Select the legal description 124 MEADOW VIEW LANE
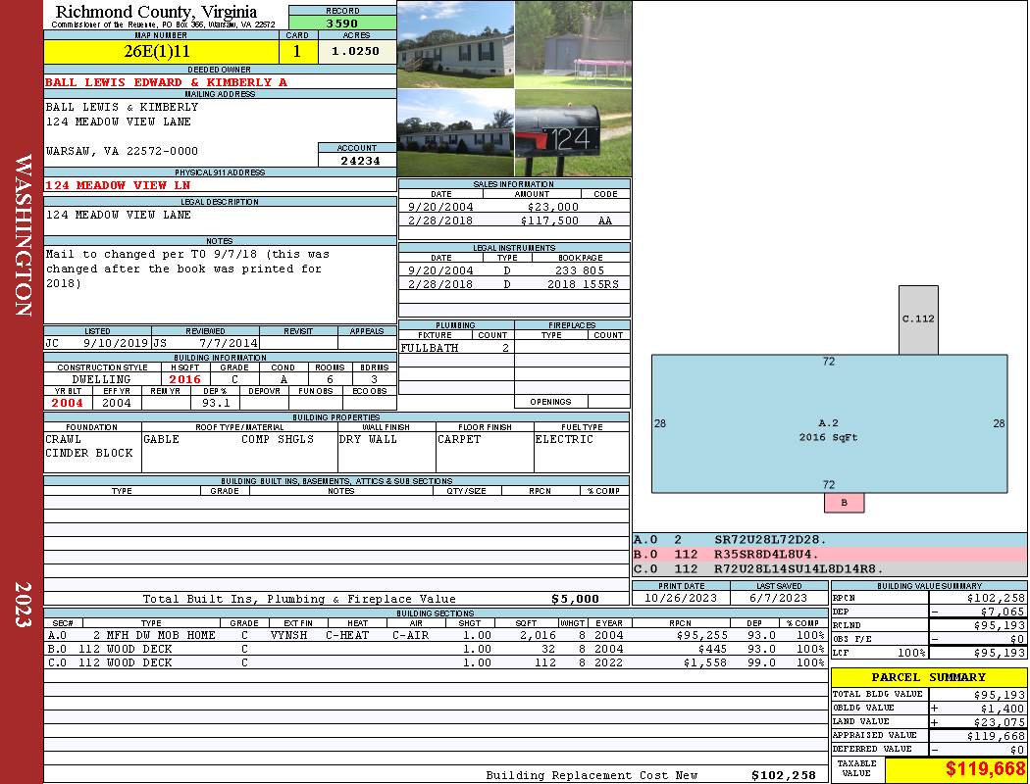This screenshot has width=1030, height=784. 119,215
